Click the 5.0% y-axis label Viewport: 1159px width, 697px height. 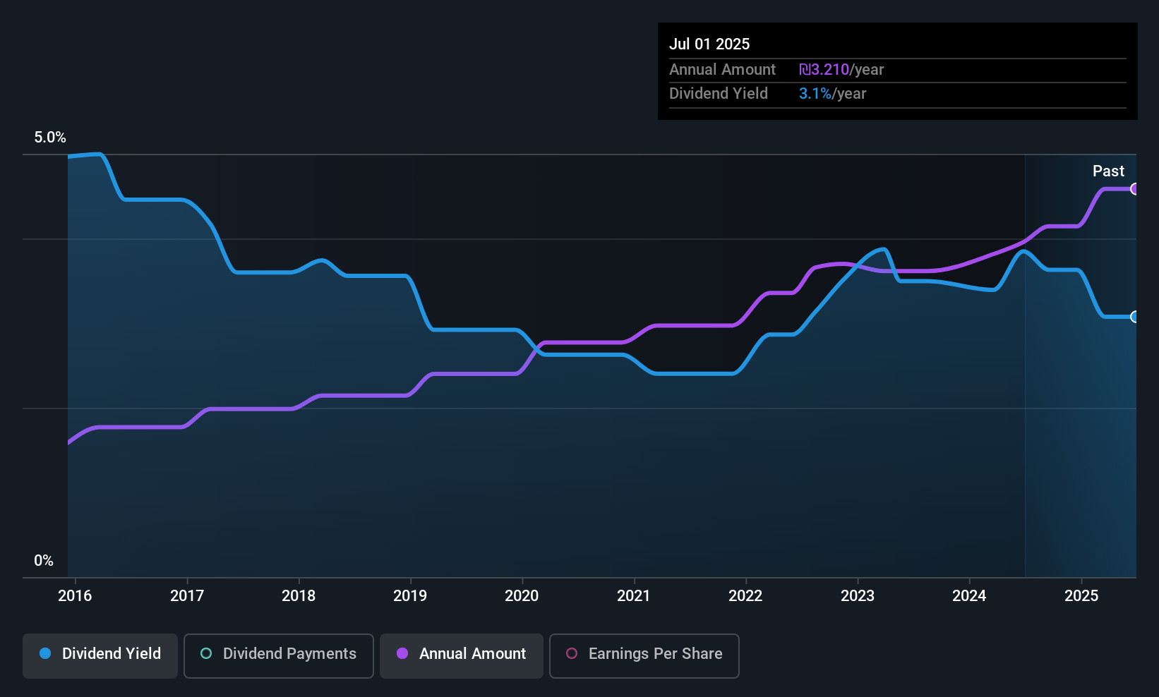point(50,138)
